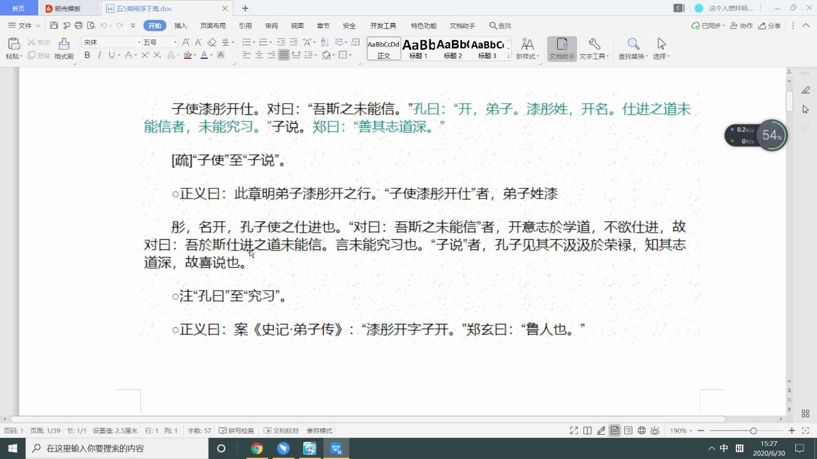
Task: Click the Windows Start button
Action: [x=13, y=448]
